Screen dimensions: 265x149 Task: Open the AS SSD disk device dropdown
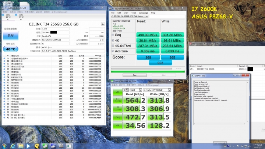coord(130,17)
